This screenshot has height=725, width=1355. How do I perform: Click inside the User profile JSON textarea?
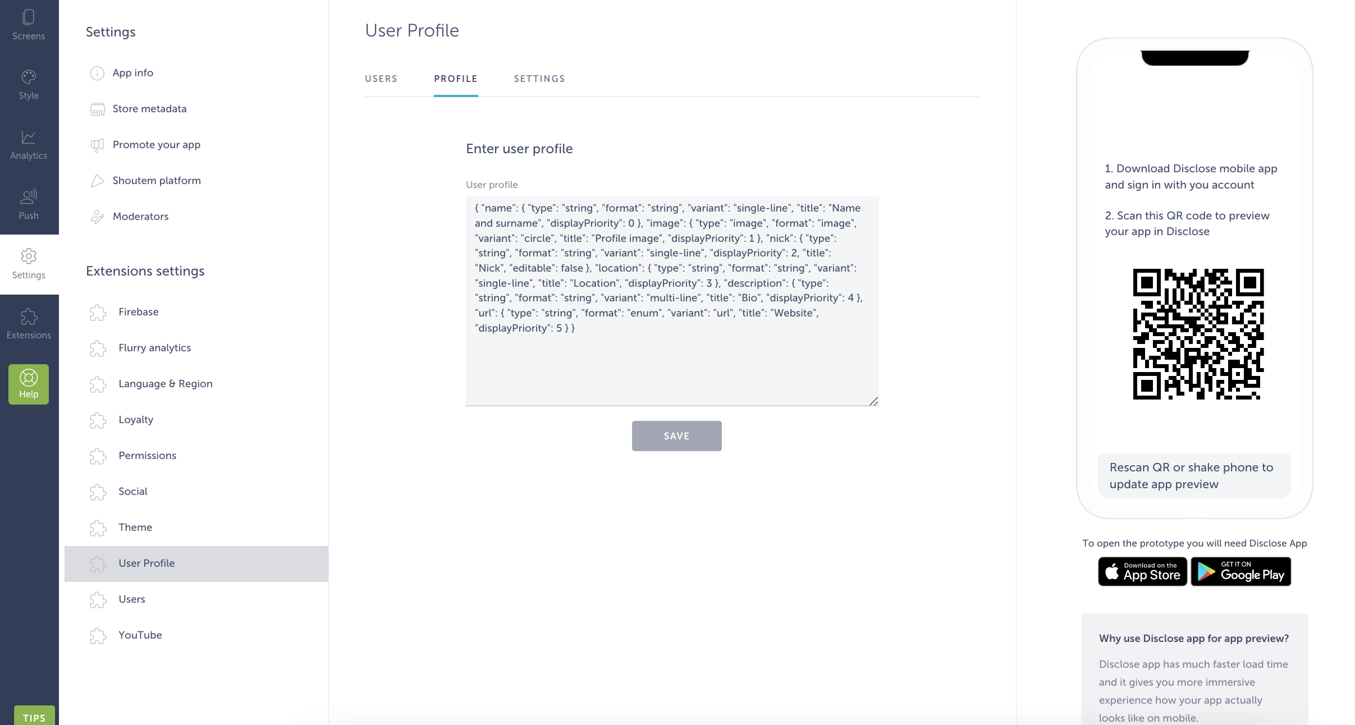point(672,301)
